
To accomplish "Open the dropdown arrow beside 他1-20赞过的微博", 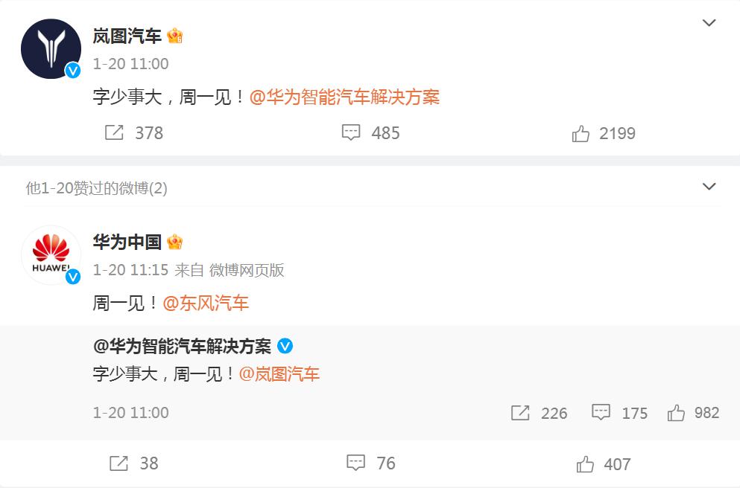I will pos(709,186).
